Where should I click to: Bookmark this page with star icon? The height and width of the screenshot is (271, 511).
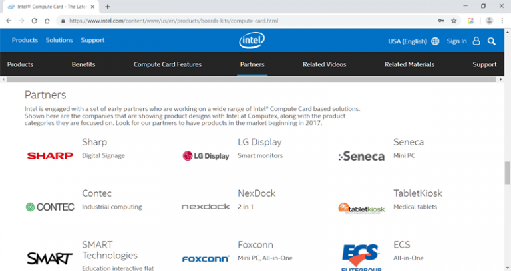(454, 21)
